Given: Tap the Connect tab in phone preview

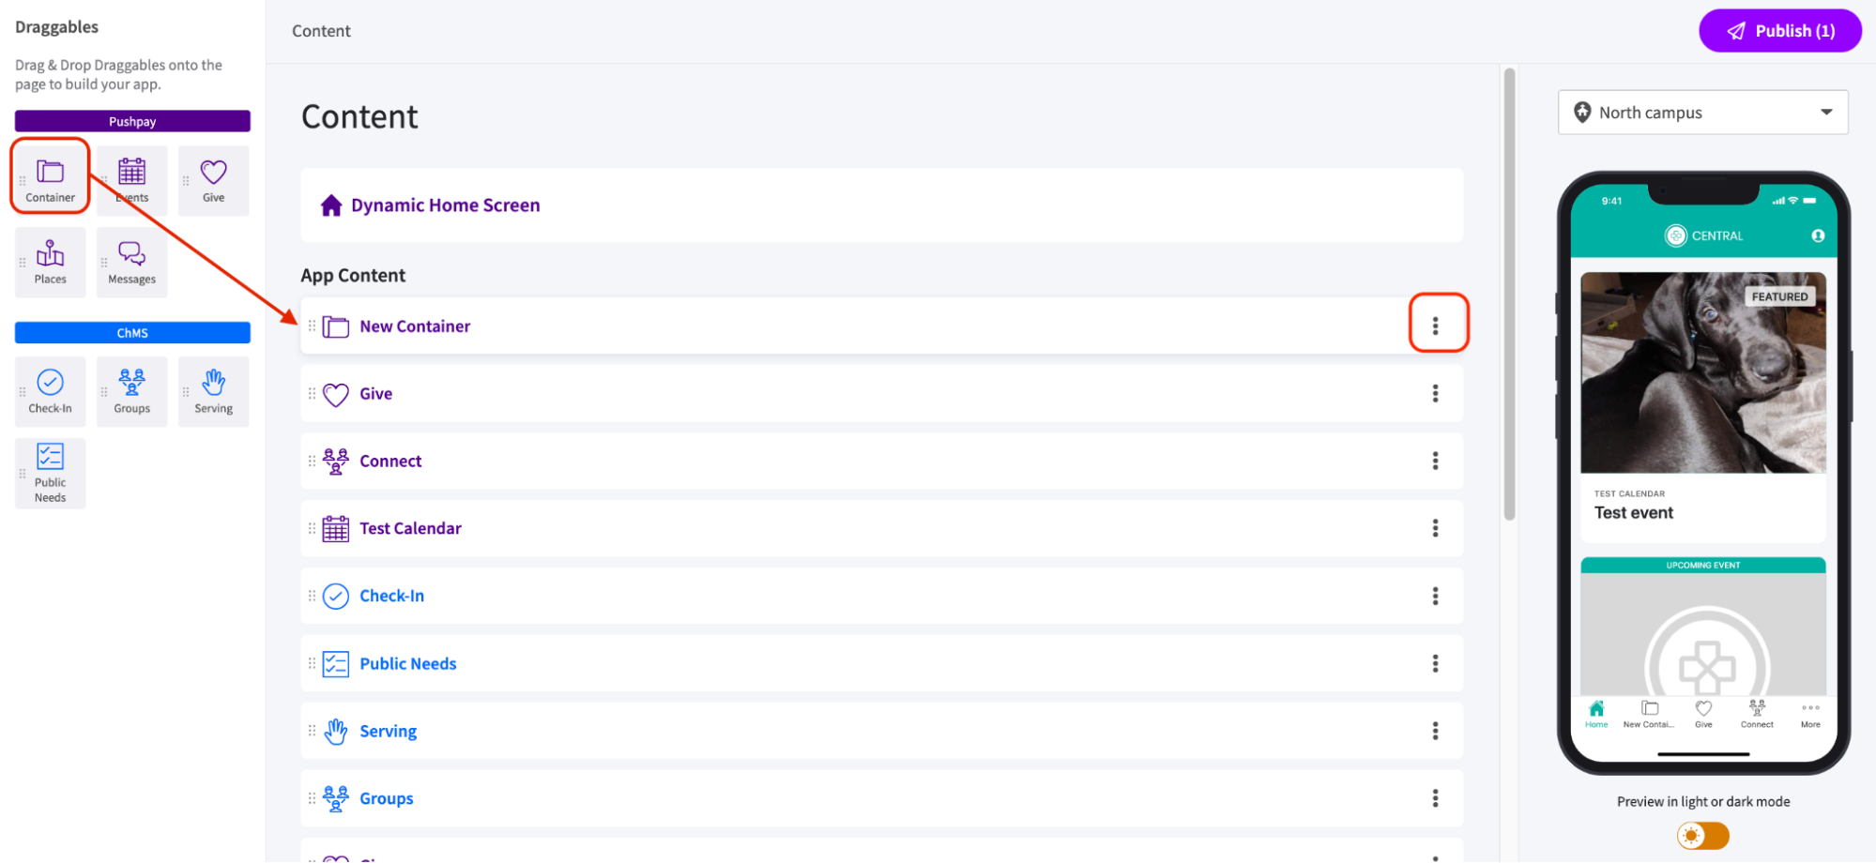Looking at the screenshot, I should (x=1757, y=713).
